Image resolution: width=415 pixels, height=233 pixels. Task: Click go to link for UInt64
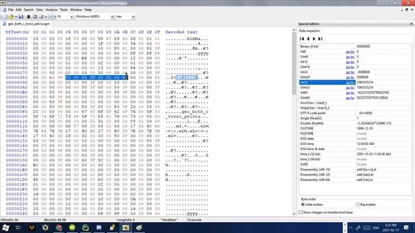[350, 98]
